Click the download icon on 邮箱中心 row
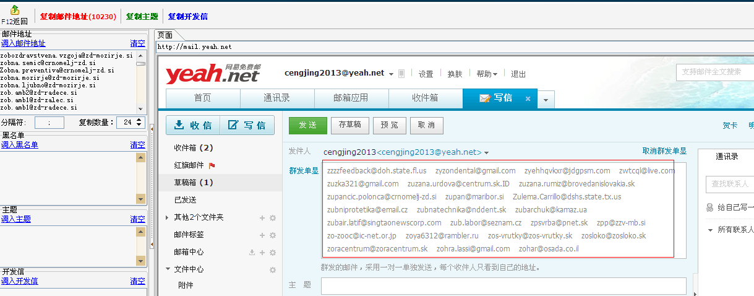This screenshot has width=754, height=296. click(252, 253)
